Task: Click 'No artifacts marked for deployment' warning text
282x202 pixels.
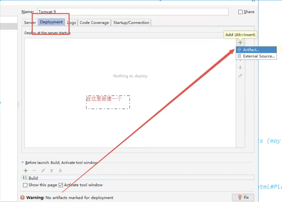Action: [x=79, y=197]
